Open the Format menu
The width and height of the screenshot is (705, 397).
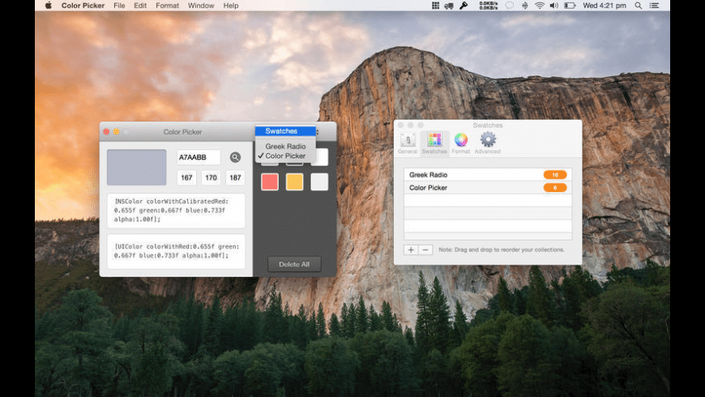pyautogui.click(x=167, y=6)
